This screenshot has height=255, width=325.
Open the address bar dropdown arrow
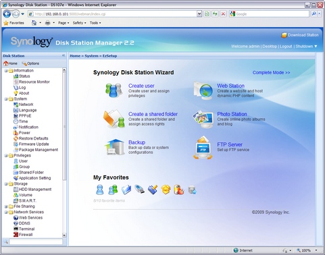(x=199, y=14)
